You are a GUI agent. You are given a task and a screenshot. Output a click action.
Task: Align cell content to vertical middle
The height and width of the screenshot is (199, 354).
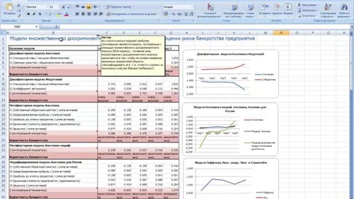pyautogui.click(x=83, y=7)
